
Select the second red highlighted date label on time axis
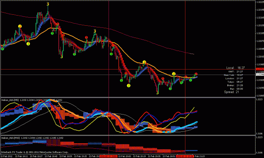[x=185, y=156]
